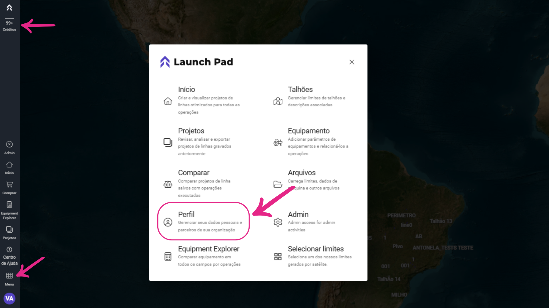The height and width of the screenshot is (308, 549).
Task: Click the line0 map label
Action: coord(406,225)
